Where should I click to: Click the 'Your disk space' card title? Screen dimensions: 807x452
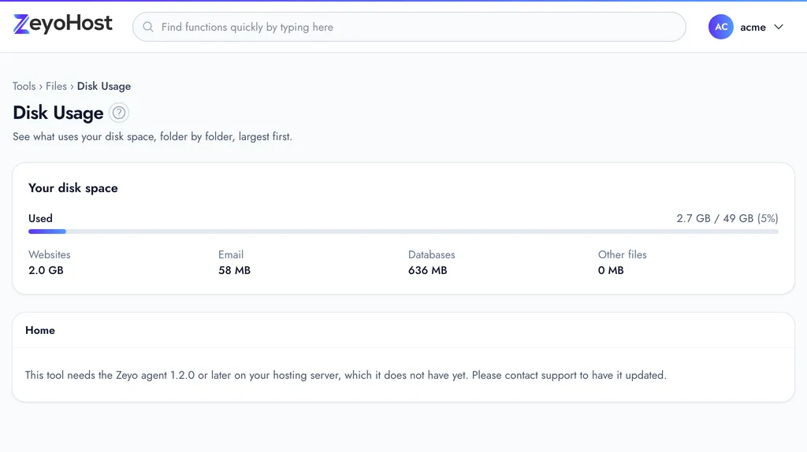pyautogui.click(x=73, y=187)
